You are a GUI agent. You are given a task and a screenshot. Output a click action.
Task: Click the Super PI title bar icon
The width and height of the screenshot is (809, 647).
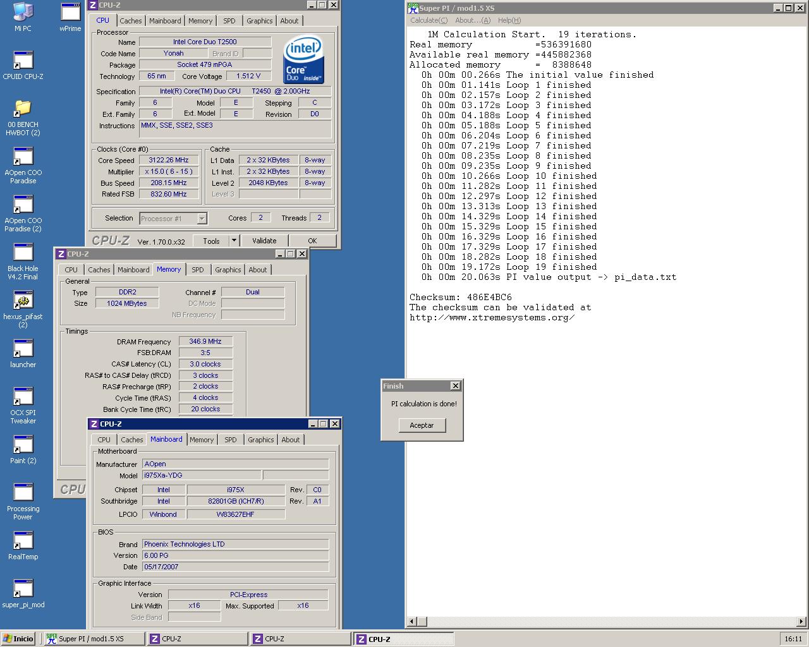(413, 8)
